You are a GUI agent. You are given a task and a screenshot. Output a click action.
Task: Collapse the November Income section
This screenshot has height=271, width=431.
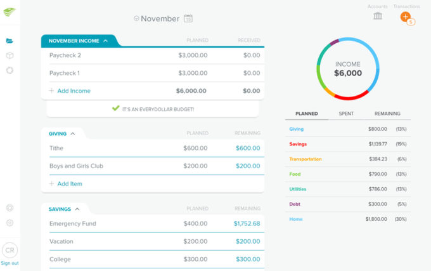[x=105, y=41]
